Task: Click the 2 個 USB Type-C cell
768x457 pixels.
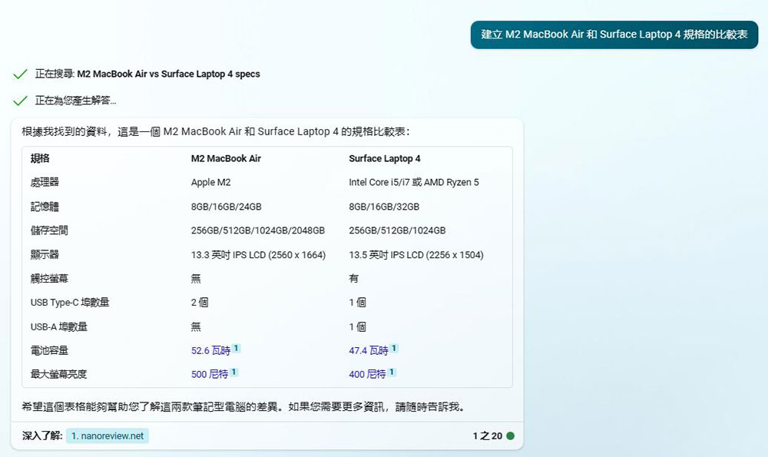Action: point(200,302)
